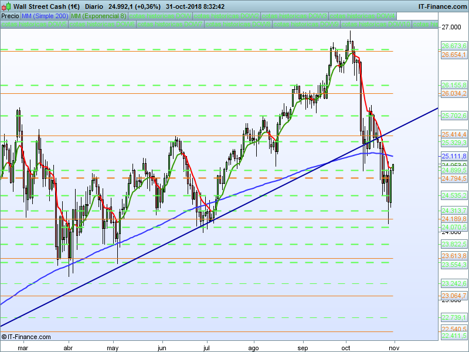Screen dimensions: 469x352
Task: Click the may label on time axis
Action: pos(113,348)
